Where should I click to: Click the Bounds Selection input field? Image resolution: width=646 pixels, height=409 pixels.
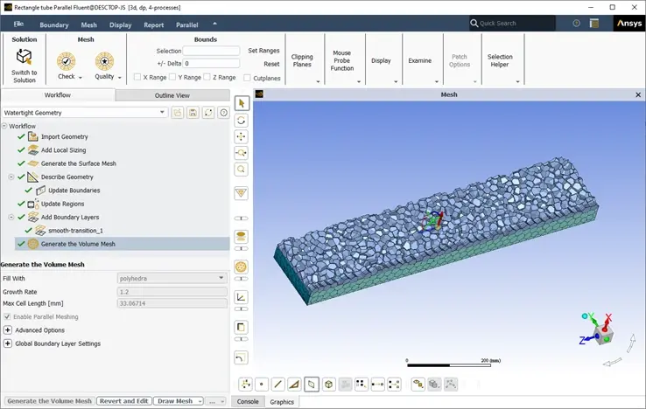[211, 51]
